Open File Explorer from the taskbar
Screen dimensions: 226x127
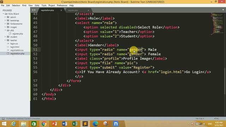tap(24, 124)
